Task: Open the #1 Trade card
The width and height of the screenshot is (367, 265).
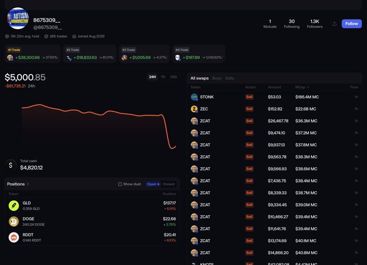Action: 32,54
